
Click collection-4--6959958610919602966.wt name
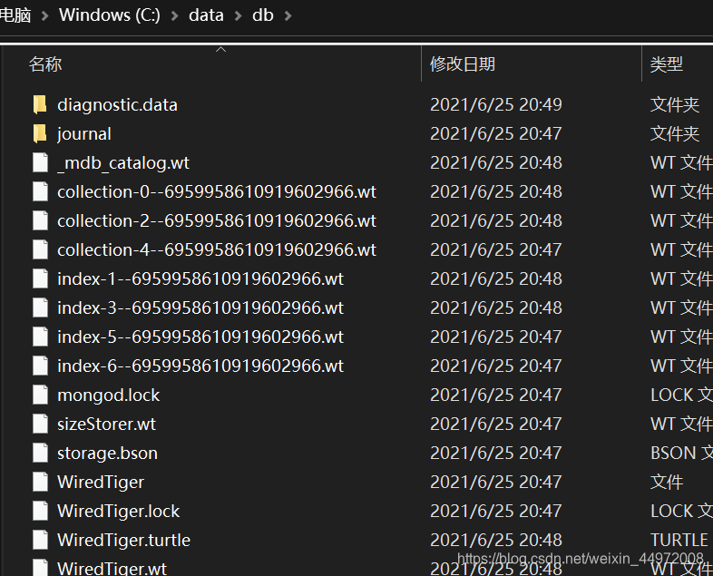pyautogui.click(x=217, y=249)
